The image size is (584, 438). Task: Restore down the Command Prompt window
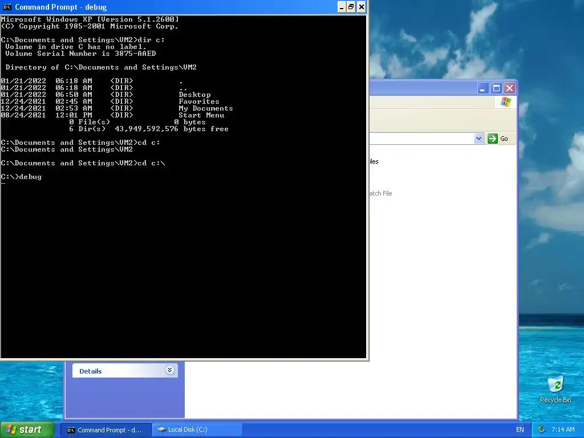pos(351,7)
